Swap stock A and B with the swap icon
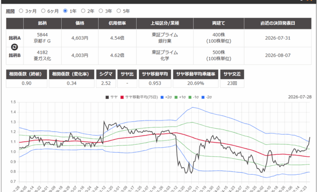 click(14, 47)
